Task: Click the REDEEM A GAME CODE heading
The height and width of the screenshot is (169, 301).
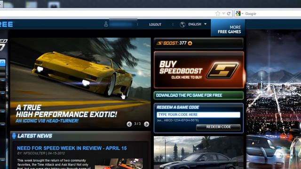Action: (x=178, y=108)
